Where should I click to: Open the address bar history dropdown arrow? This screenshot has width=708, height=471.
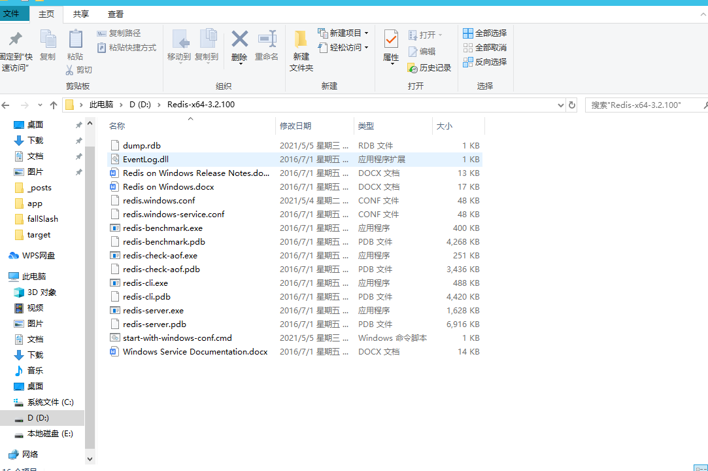[x=560, y=105]
